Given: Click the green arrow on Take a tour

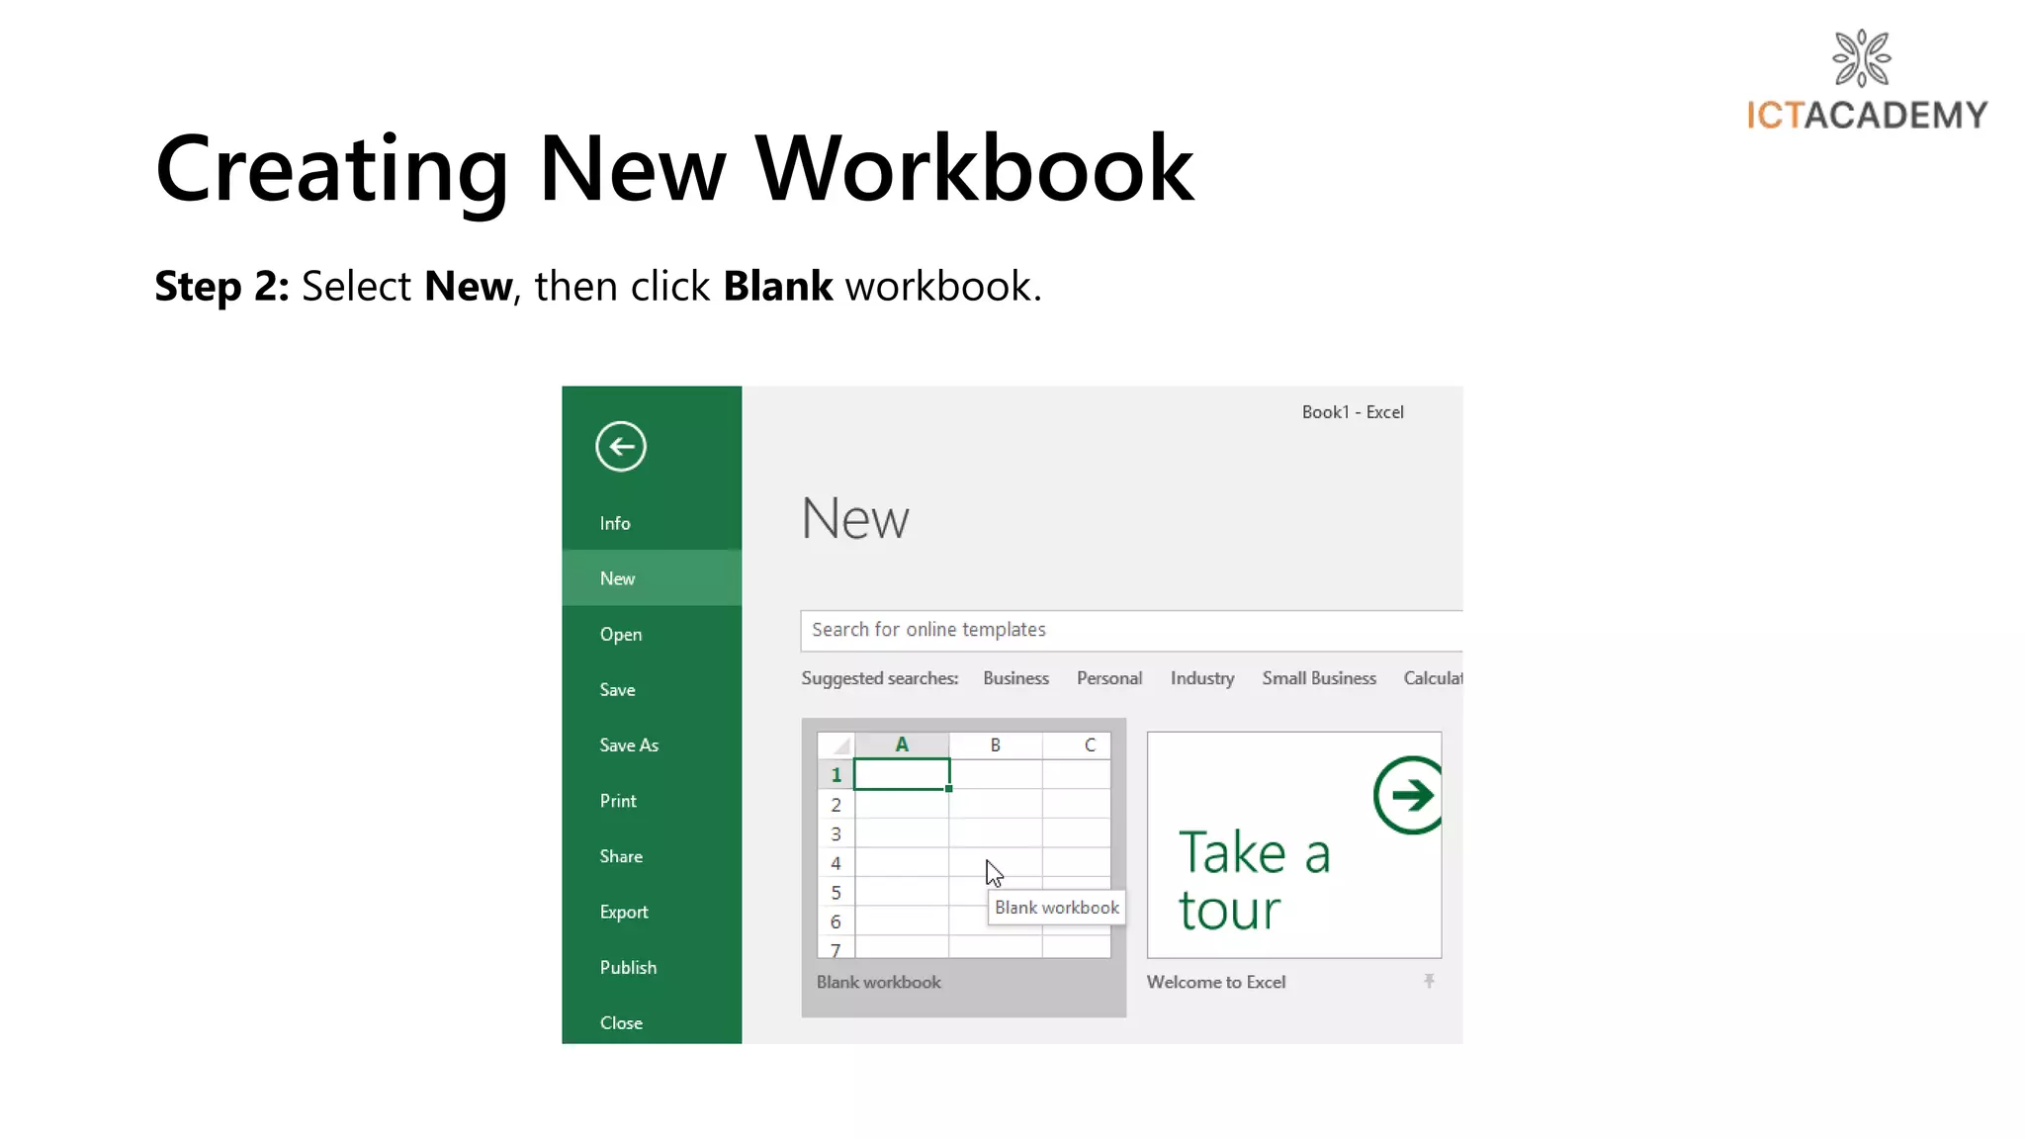Looking at the screenshot, I should pyautogui.click(x=1409, y=795).
